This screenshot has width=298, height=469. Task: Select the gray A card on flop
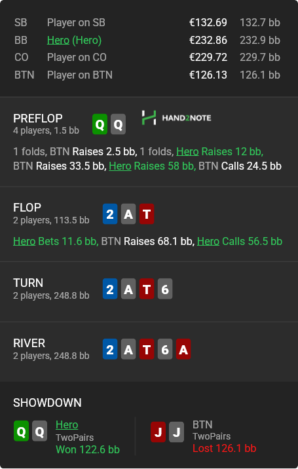coord(128,214)
